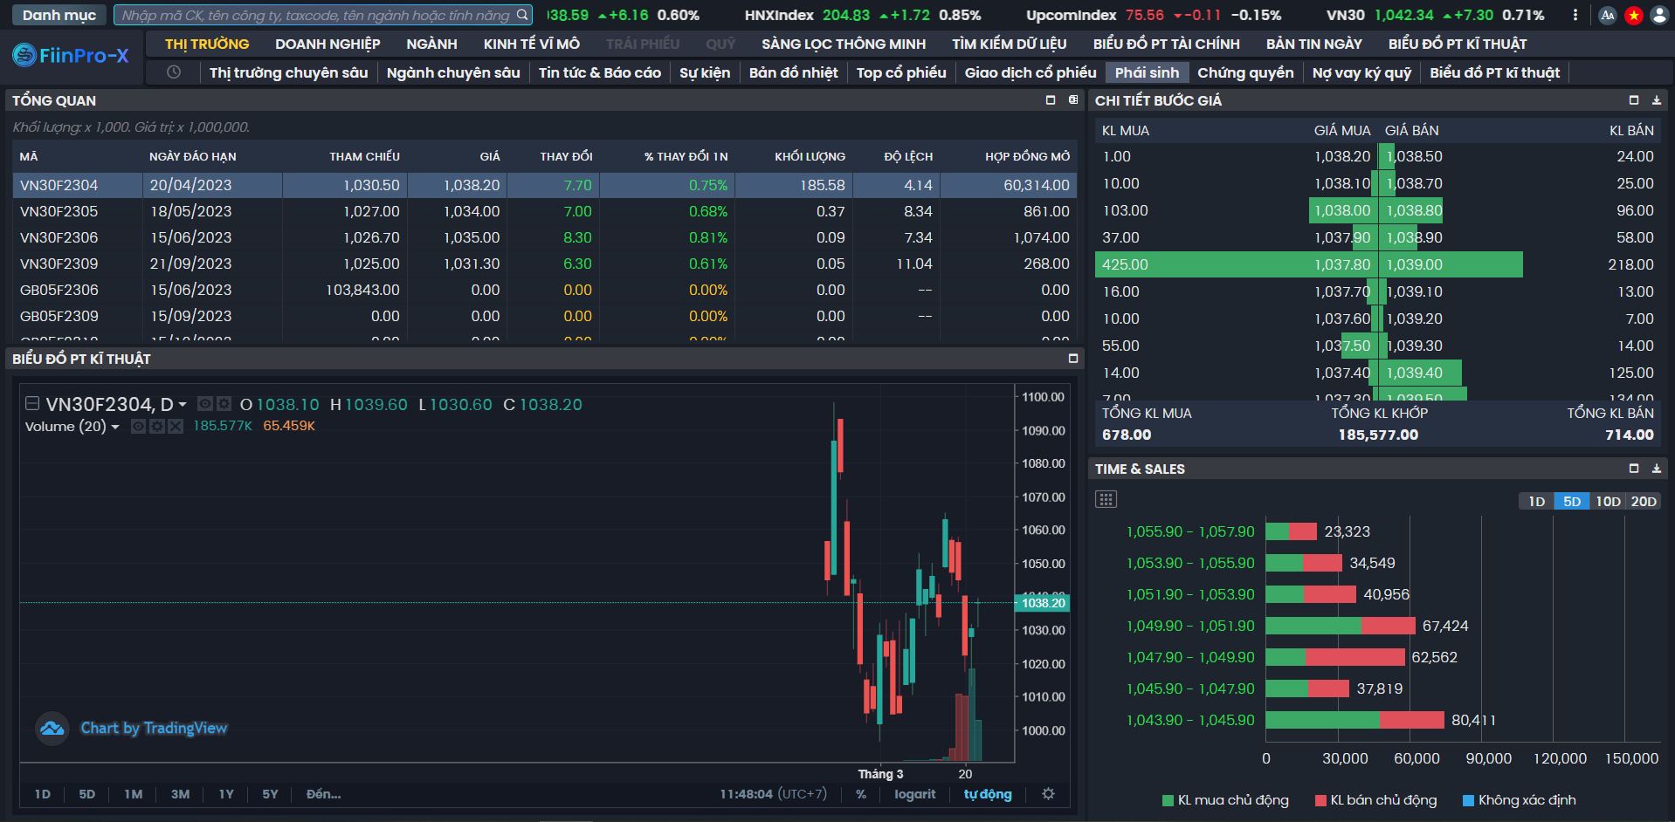The image size is (1675, 822).
Task: Toggle percent scale on chart axis
Action: [861, 794]
